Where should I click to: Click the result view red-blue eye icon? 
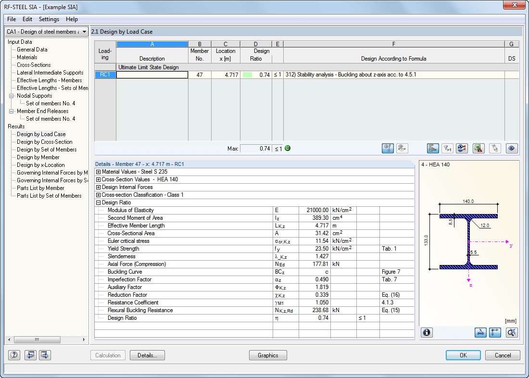(x=462, y=148)
